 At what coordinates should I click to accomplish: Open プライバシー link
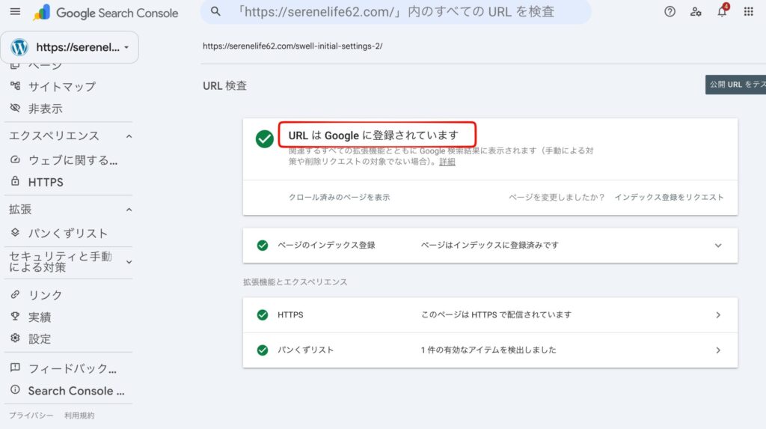click(x=31, y=416)
